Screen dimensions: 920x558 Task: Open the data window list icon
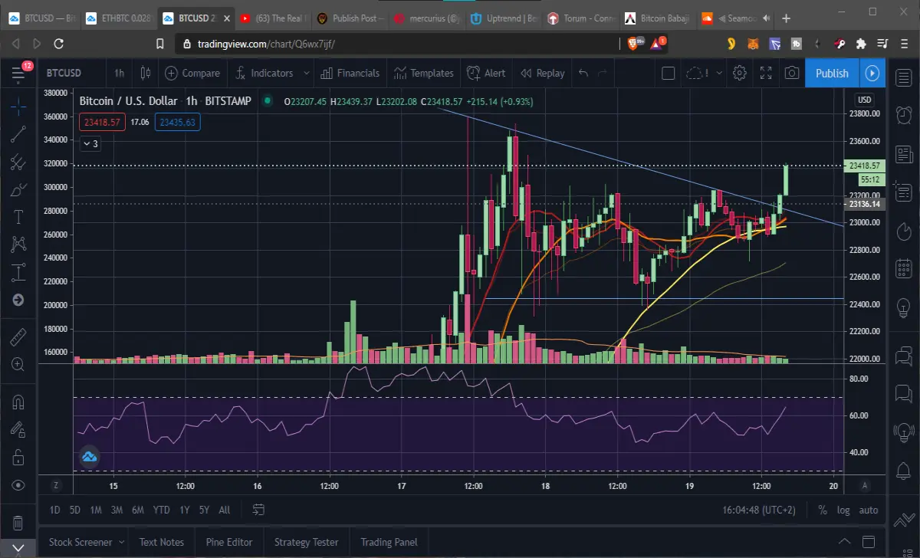pos(904,192)
